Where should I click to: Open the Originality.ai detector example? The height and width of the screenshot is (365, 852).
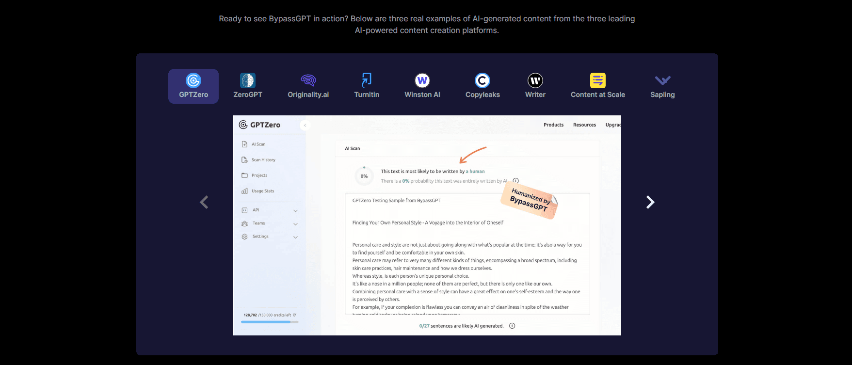[x=308, y=86]
